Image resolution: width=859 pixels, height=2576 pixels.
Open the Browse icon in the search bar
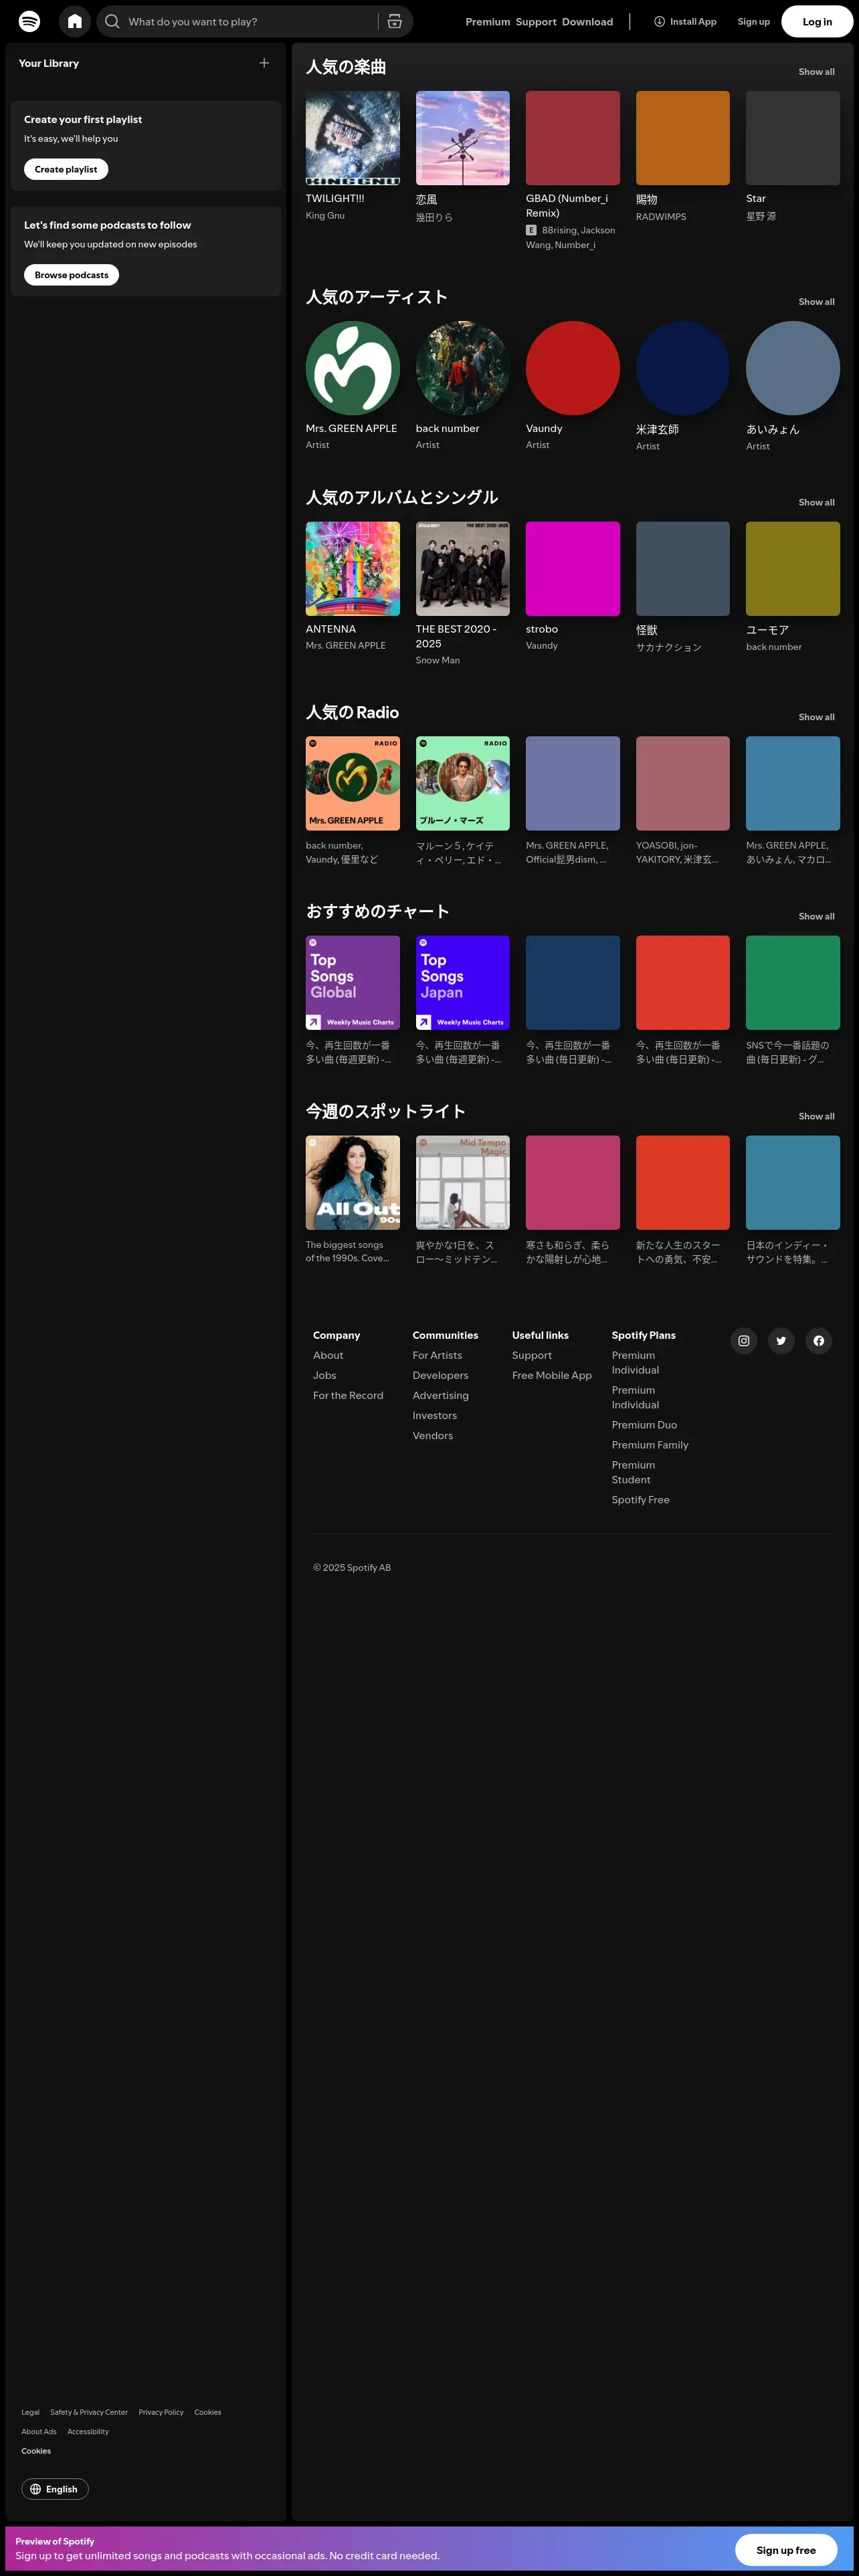[x=395, y=21]
